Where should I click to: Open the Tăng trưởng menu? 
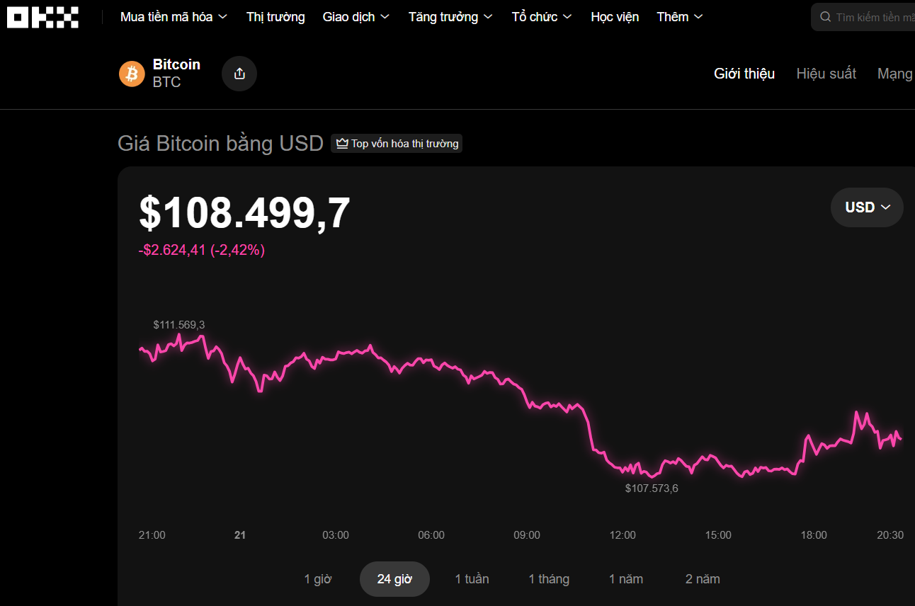pyautogui.click(x=450, y=17)
